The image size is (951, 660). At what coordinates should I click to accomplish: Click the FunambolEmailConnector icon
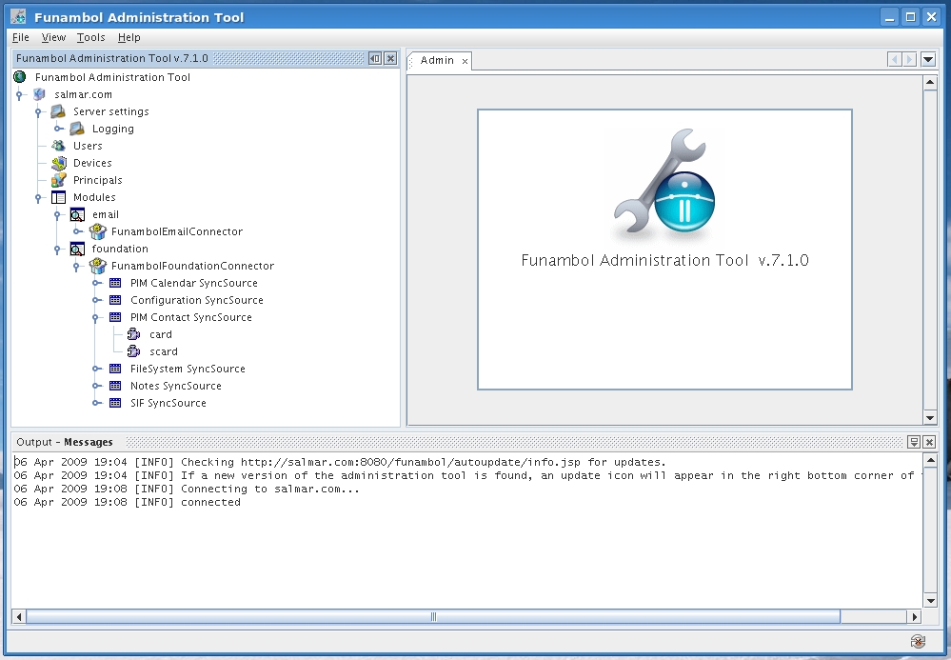tap(97, 231)
